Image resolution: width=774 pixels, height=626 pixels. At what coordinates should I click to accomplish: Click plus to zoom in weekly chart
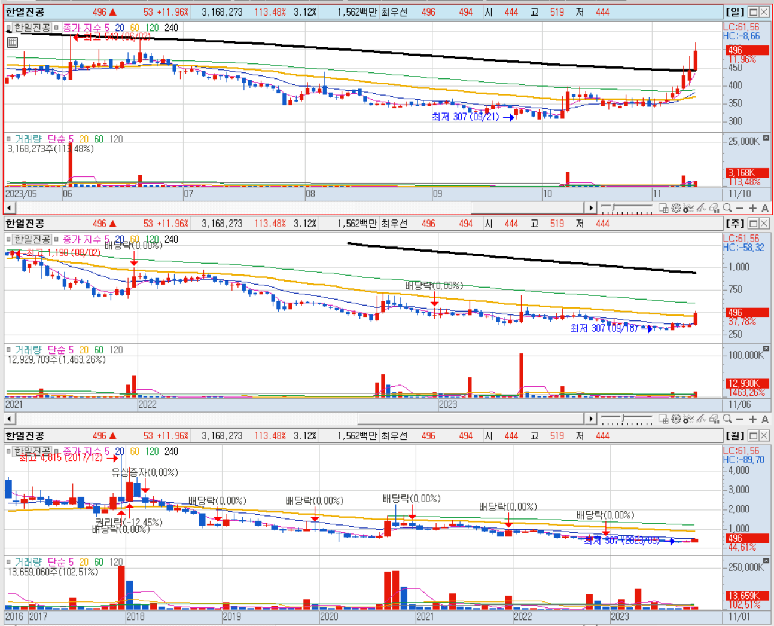coord(752,419)
